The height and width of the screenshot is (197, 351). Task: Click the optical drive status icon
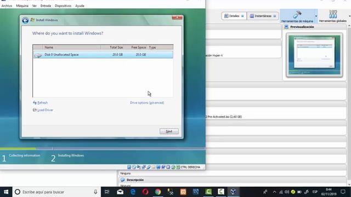click(134, 167)
